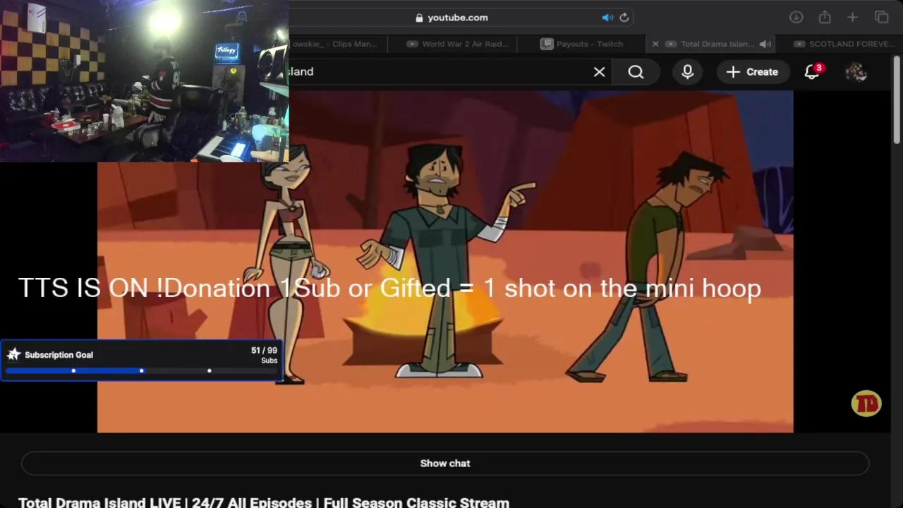
Task: Open the account avatar menu
Action: tap(856, 72)
